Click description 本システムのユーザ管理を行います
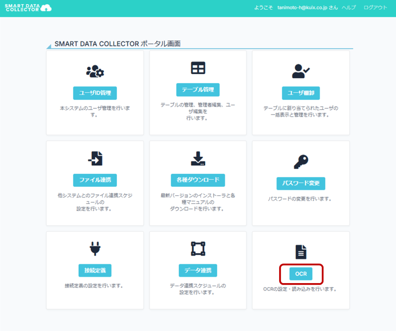This screenshot has height=331, width=396. pos(95,111)
